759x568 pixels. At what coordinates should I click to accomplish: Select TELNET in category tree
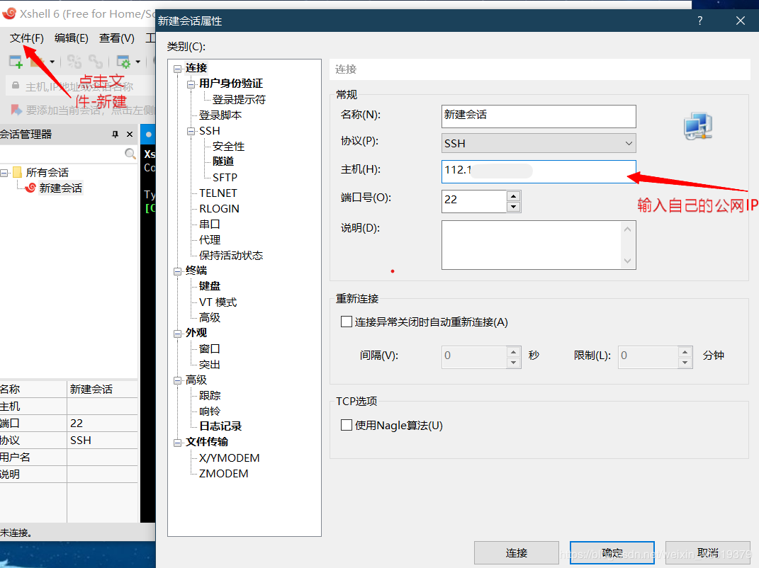click(218, 193)
